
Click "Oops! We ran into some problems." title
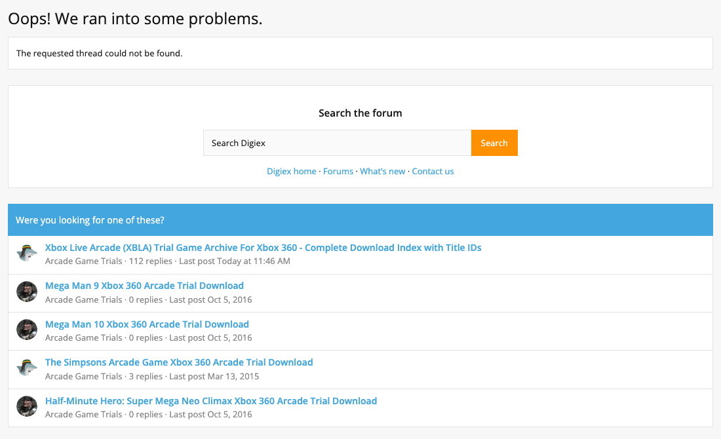(x=135, y=19)
